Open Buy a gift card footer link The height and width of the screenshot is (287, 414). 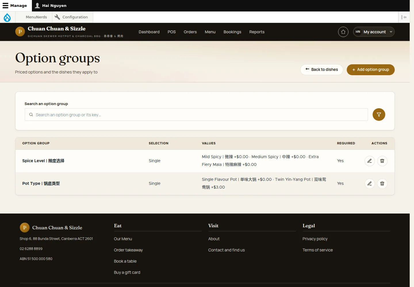coord(127,272)
